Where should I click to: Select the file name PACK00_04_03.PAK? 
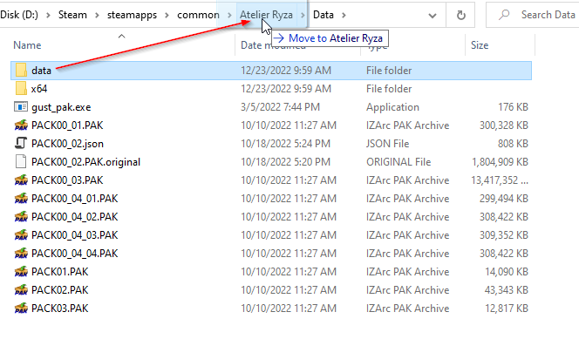pos(75,235)
